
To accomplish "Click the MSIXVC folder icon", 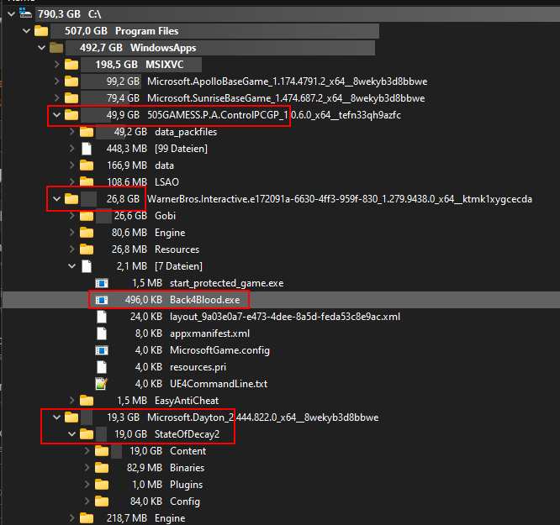I will coord(71,64).
